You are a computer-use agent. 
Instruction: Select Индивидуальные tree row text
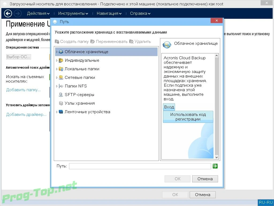pyautogui.click(x=82, y=60)
